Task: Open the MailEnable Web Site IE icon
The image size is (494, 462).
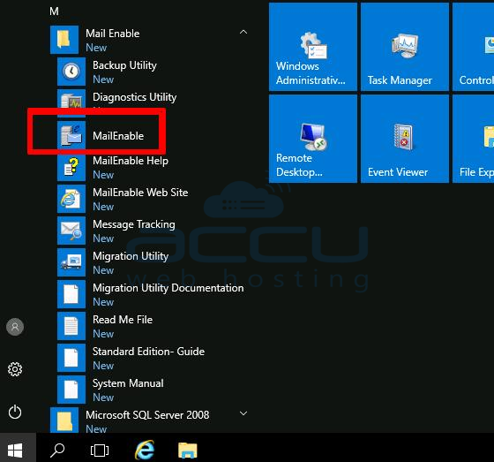Action: [x=71, y=199]
